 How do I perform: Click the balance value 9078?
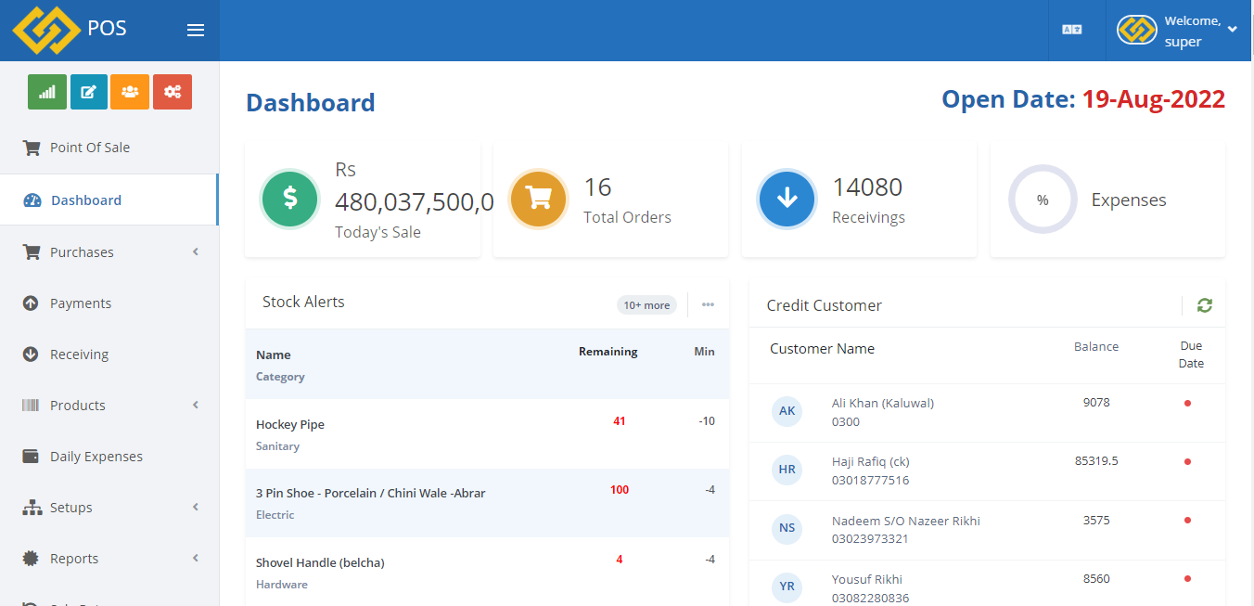(1096, 402)
